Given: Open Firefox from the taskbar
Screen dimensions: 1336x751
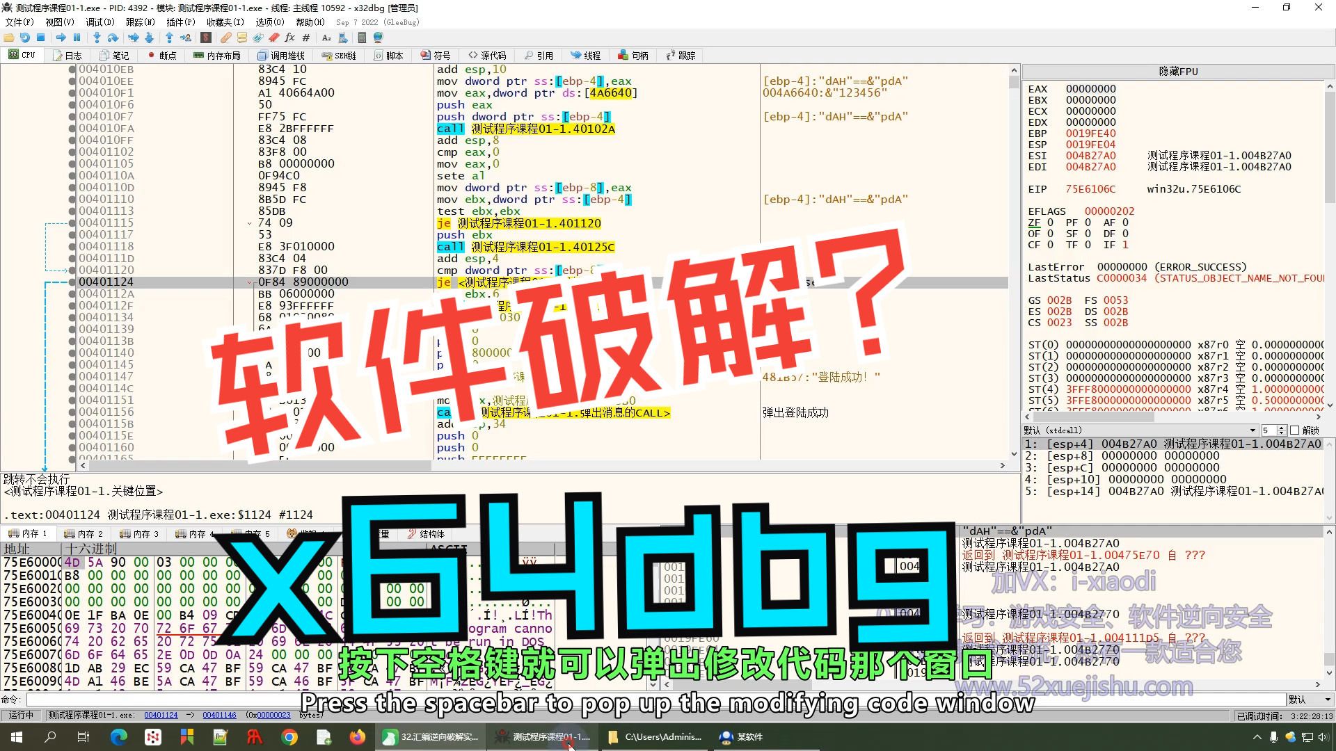Looking at the screenshot, I should pyautogui.click(x=358, y=736).
